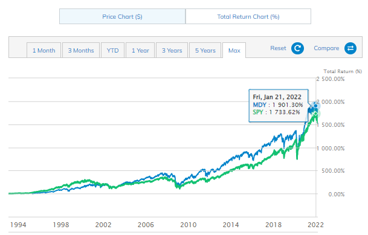Choose the 5 Years range tab
Image resolution: width=368 pixels, height=235 pixels.
click(205, 50)
